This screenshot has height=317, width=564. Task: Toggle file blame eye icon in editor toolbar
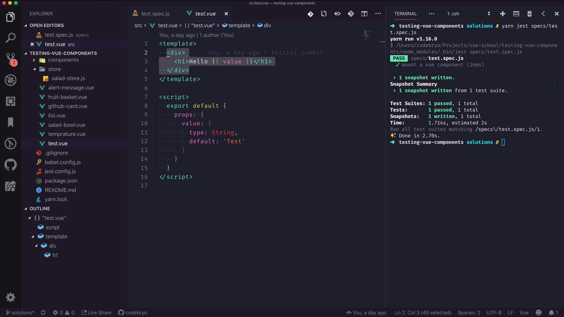338,14
